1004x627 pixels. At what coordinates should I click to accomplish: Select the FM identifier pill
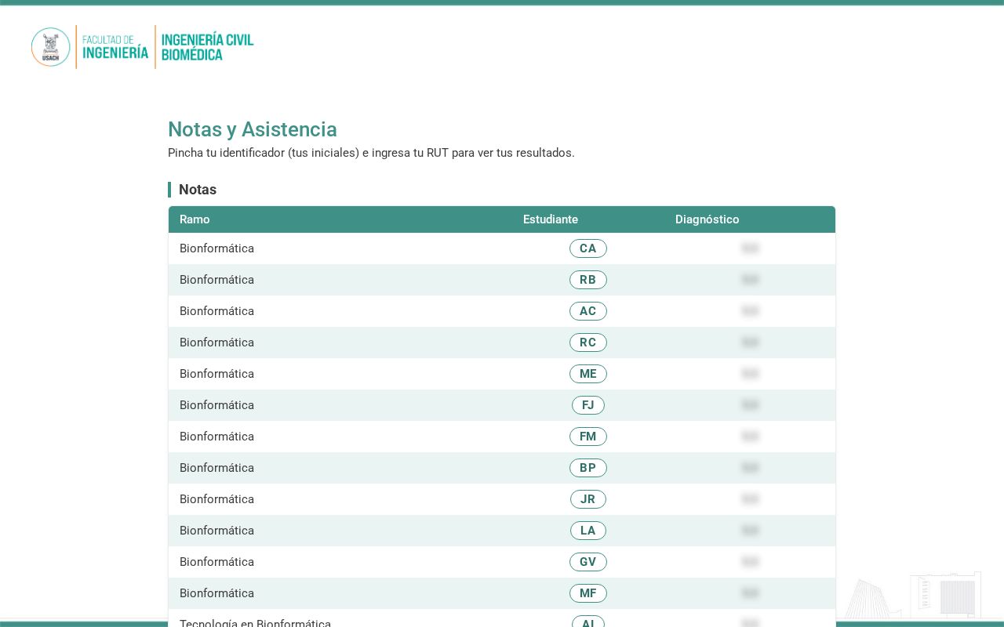[x=588, y=437]
